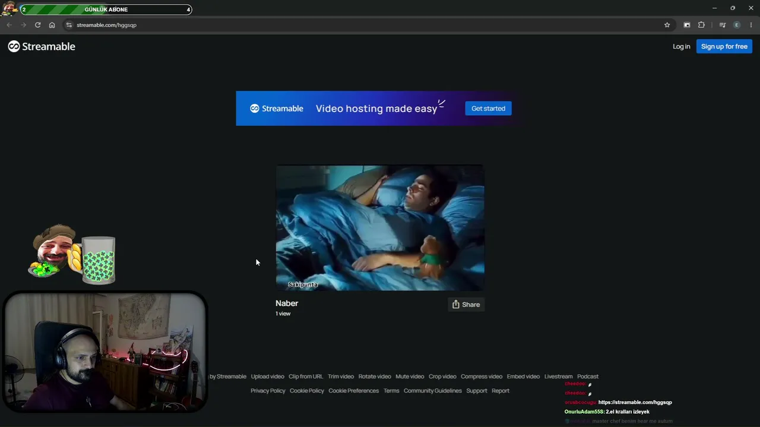This screenshot has width=760, height=427.
Task: Open the Privacy Policy link
Action: [x=268, y=391]
